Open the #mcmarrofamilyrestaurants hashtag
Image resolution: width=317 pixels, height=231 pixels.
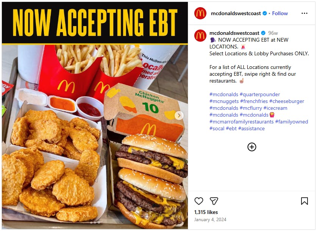pos(241,122)
